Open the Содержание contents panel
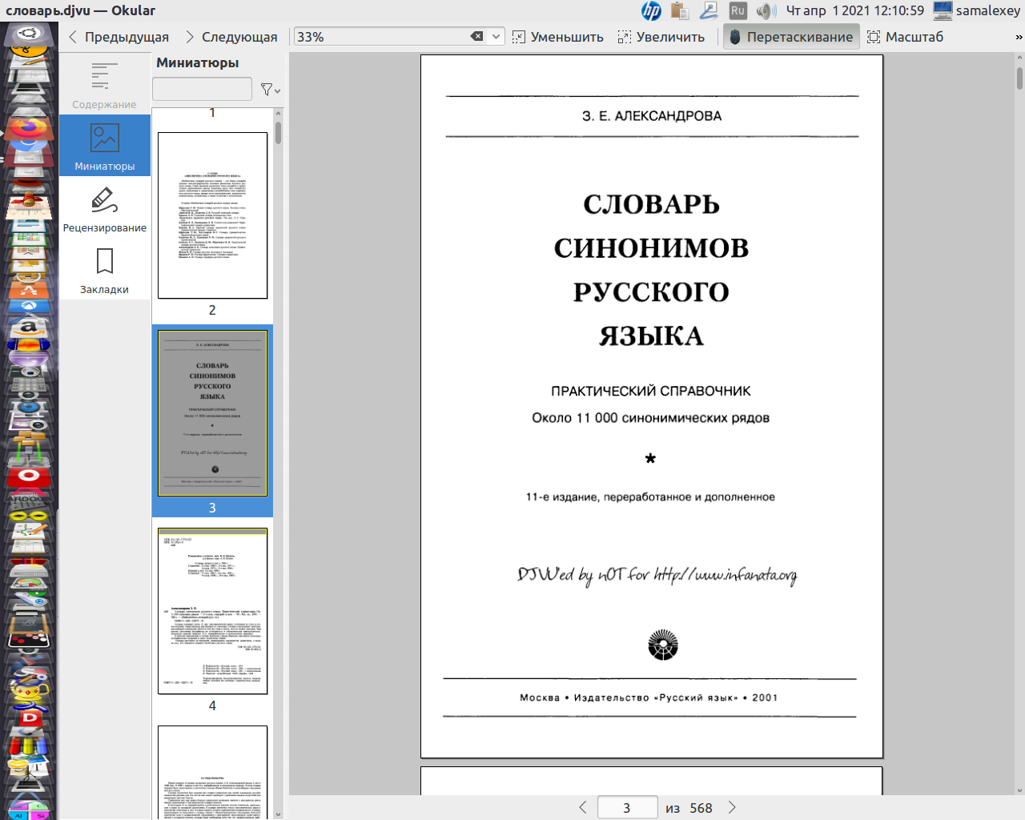This screenshot has height=820, width=1025. (x=104, y=85)
